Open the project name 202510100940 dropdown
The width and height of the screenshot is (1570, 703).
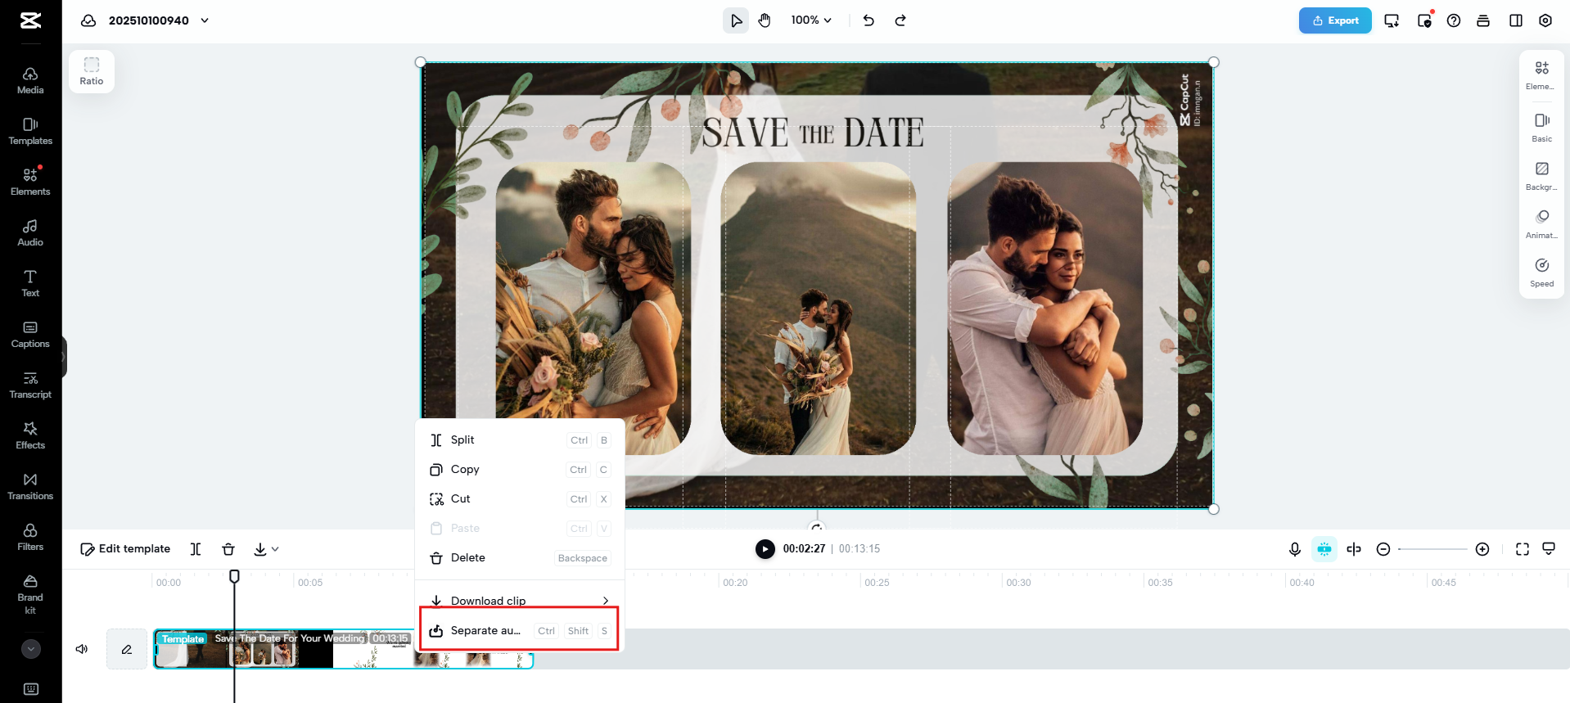(x=205, y=20)
